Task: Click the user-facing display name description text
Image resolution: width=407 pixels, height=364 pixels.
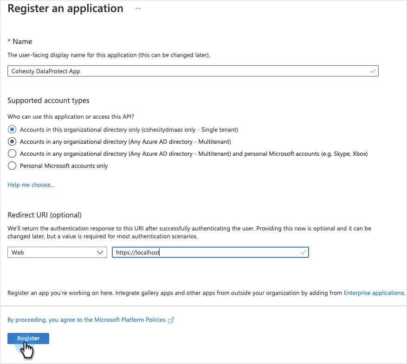Action: click(x=109, y=55)
